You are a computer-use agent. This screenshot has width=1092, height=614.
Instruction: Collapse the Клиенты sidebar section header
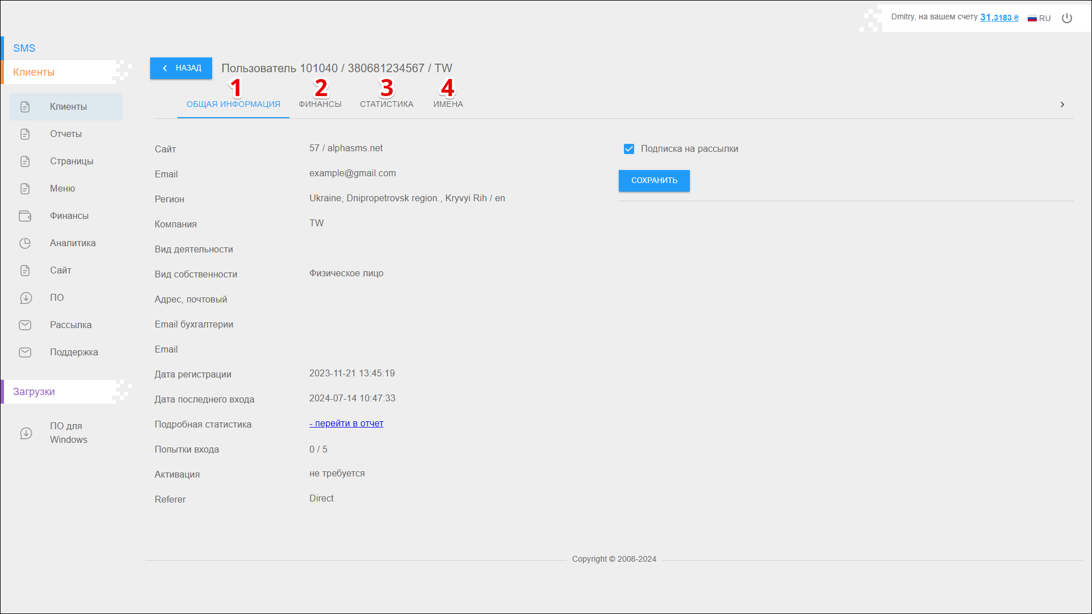click(34, 72)
